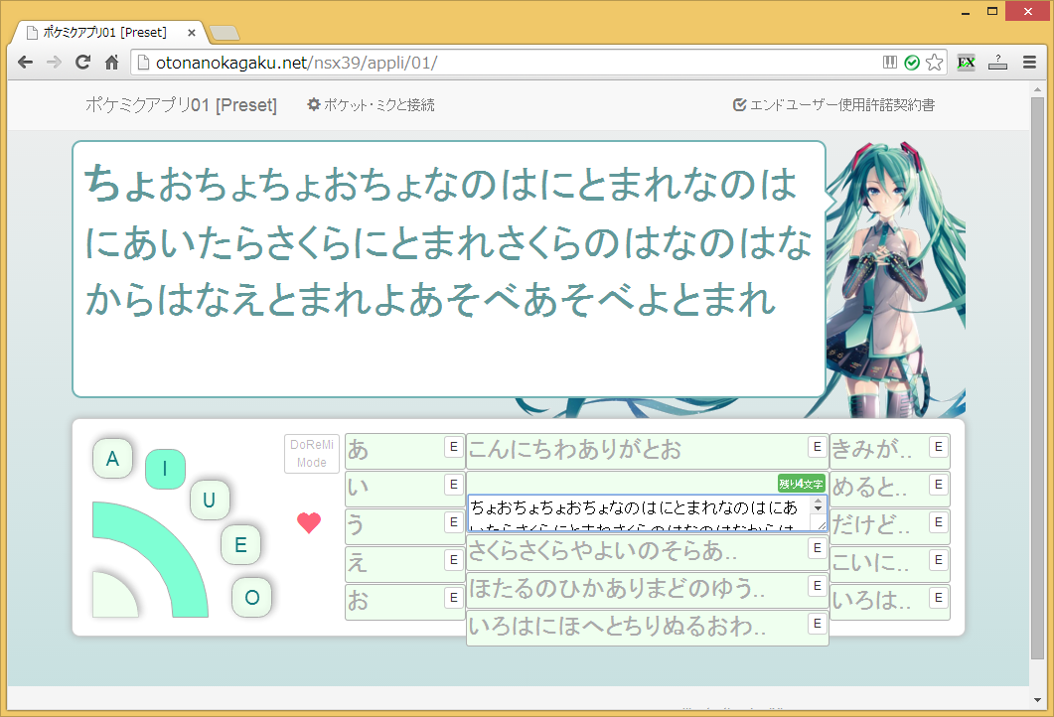
Task: Bookmark this page with the star icon
Action: tap(934, 63)
